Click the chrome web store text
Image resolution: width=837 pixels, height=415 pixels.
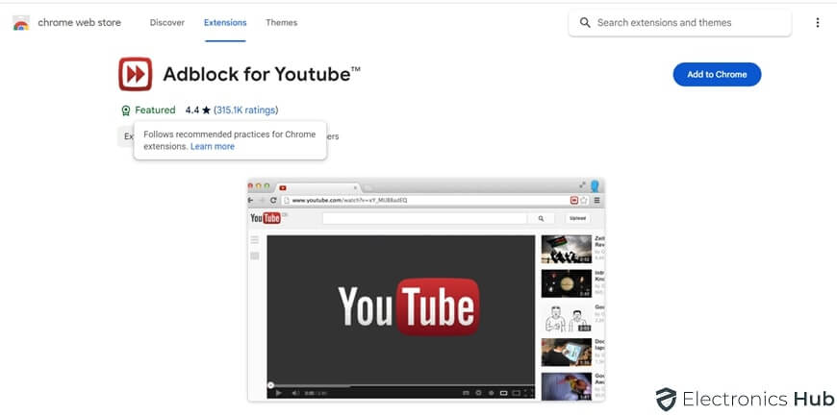point(80,23)
